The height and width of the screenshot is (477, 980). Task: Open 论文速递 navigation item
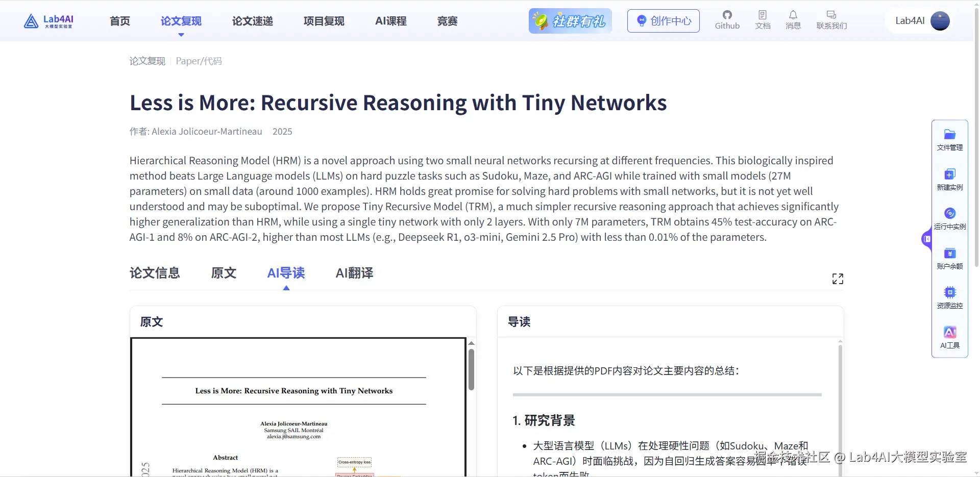[x=253, y=21]
